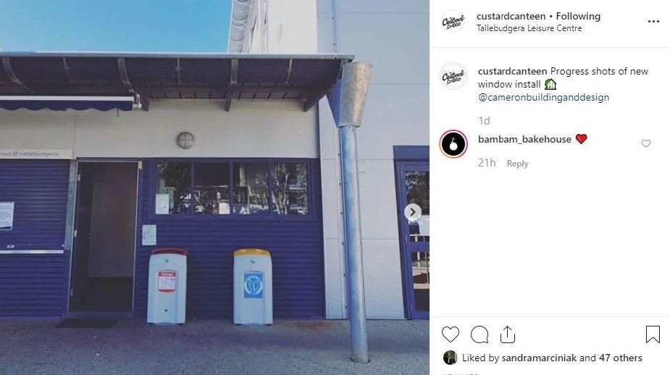Screen dimensions: 670x375
Task: Open the comment speech bubble icon
Action: pos(479,334)
